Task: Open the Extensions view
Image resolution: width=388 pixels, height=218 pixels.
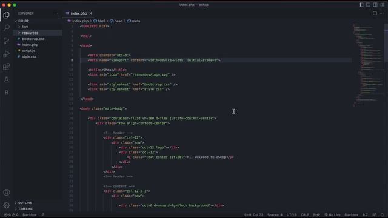Action: point(7,67)
